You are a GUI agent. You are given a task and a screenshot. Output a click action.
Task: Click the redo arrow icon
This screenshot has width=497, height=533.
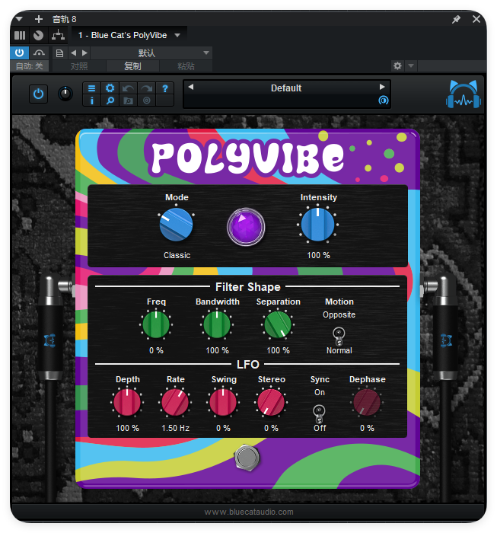coord(146,88)
